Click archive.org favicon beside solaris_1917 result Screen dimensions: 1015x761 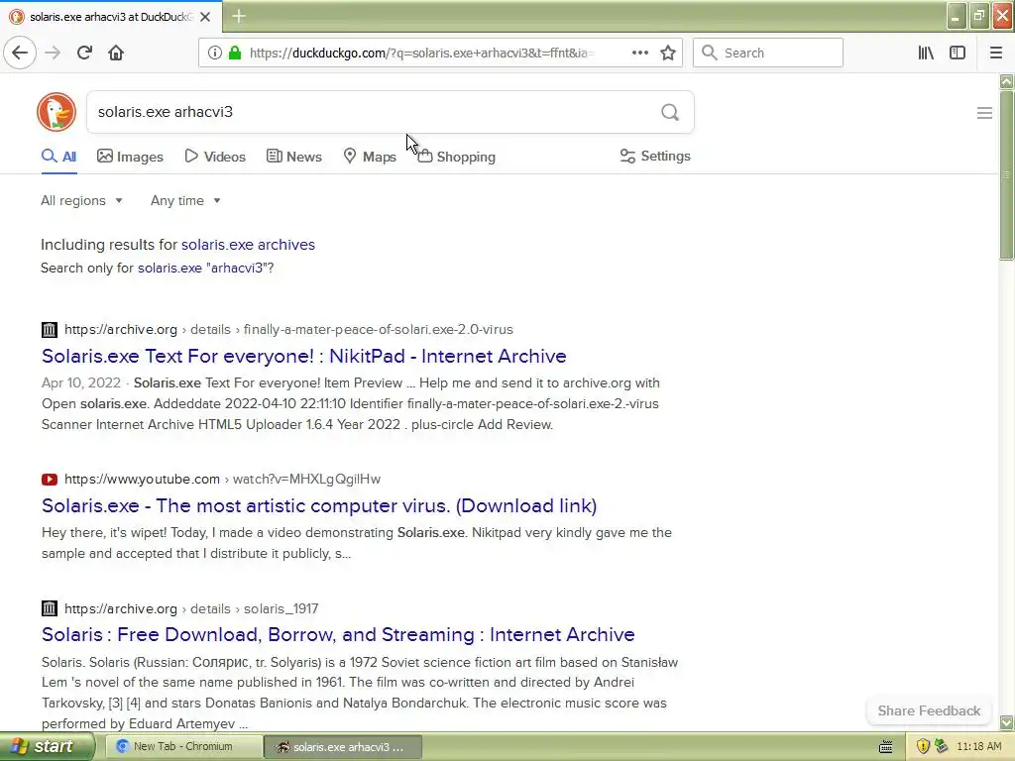(50, 608)
